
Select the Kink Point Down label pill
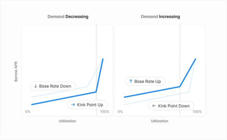click(171, 106)
